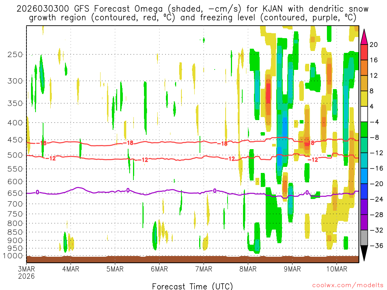This screenshot has height=290, width=387.
Task: Click the coolwx.com/modelts watermark link
Action: coord(348,285)
